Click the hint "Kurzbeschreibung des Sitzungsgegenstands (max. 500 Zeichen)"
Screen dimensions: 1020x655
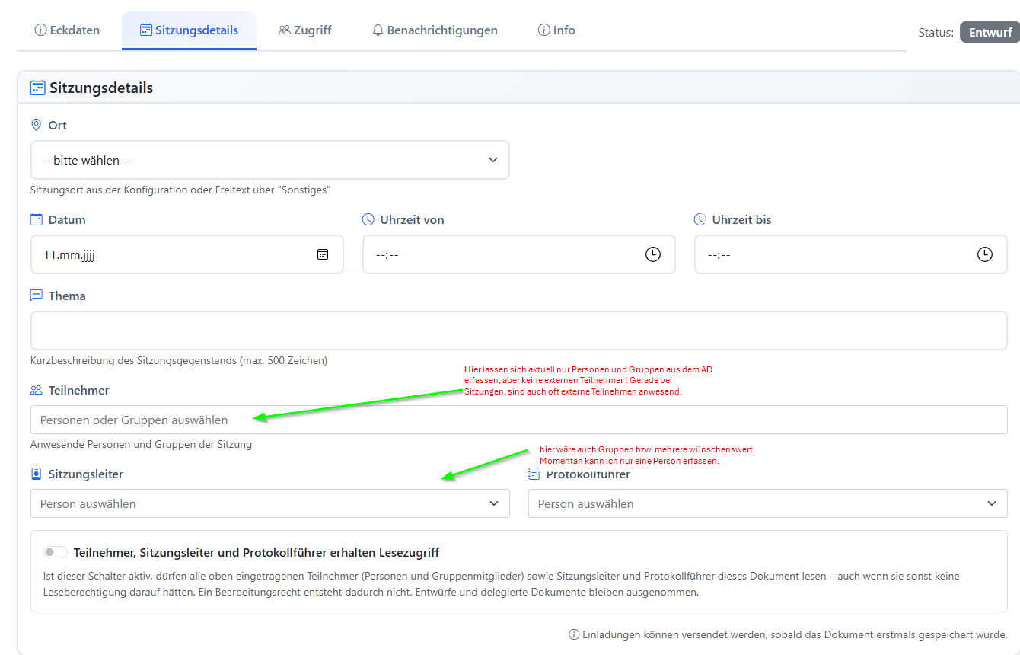179,360
